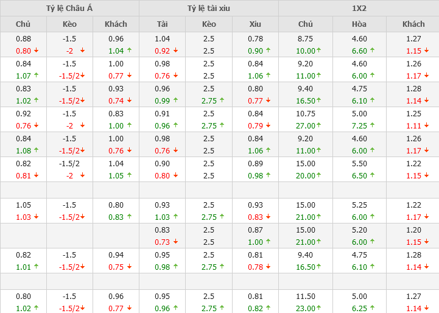Screen dimensions: 439x313
Task: Open the Tỷ lệ Châu Á header
Action: (x=69, y=9)
